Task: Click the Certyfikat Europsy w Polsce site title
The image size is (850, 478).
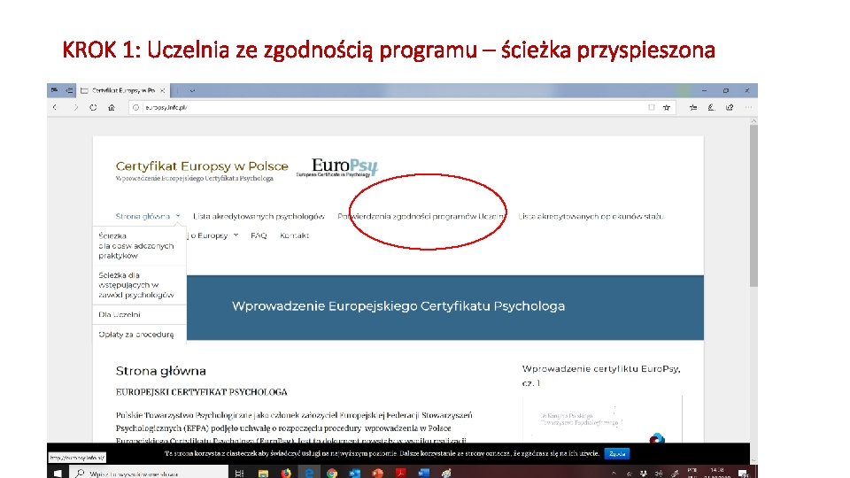Action: click(x=202, y=166)
